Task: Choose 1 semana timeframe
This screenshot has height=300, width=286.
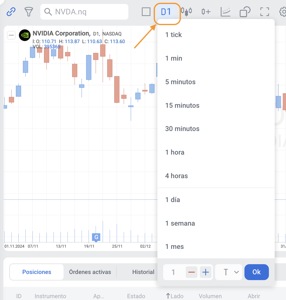Action: click(x=216, y=223)
